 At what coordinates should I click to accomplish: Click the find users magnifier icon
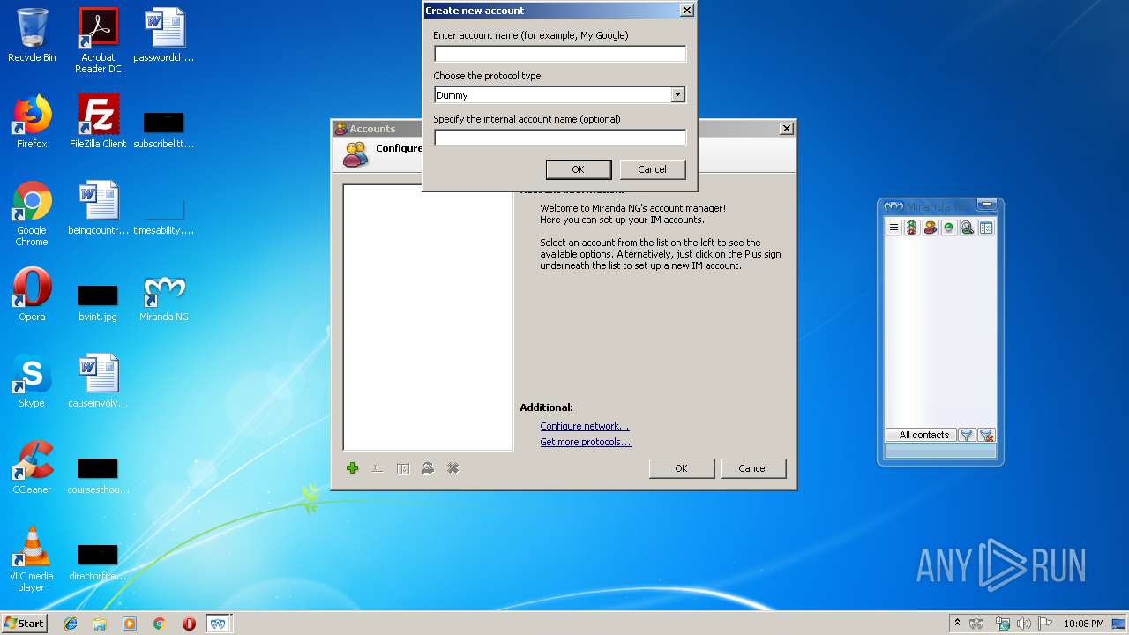point(968,228)
